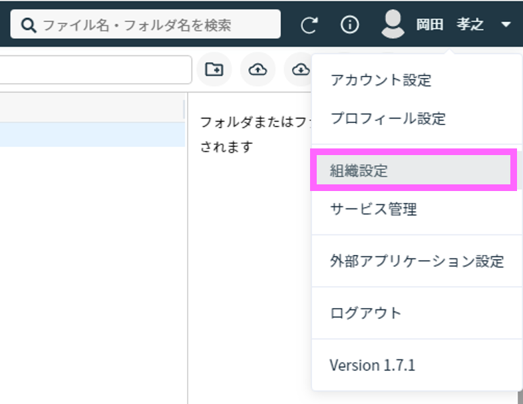Focus the file and folder search field
Viewport: 523px width, 404px height.
[x=146, y=24]
